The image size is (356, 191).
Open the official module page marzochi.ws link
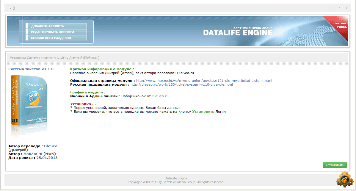[x=204, y=81]
